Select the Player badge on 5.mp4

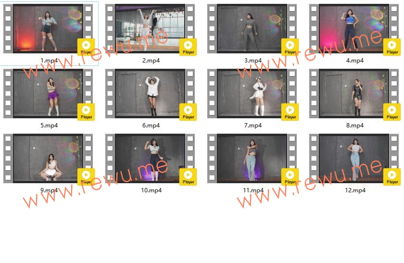pyautogui.click(x=87, y=112)
